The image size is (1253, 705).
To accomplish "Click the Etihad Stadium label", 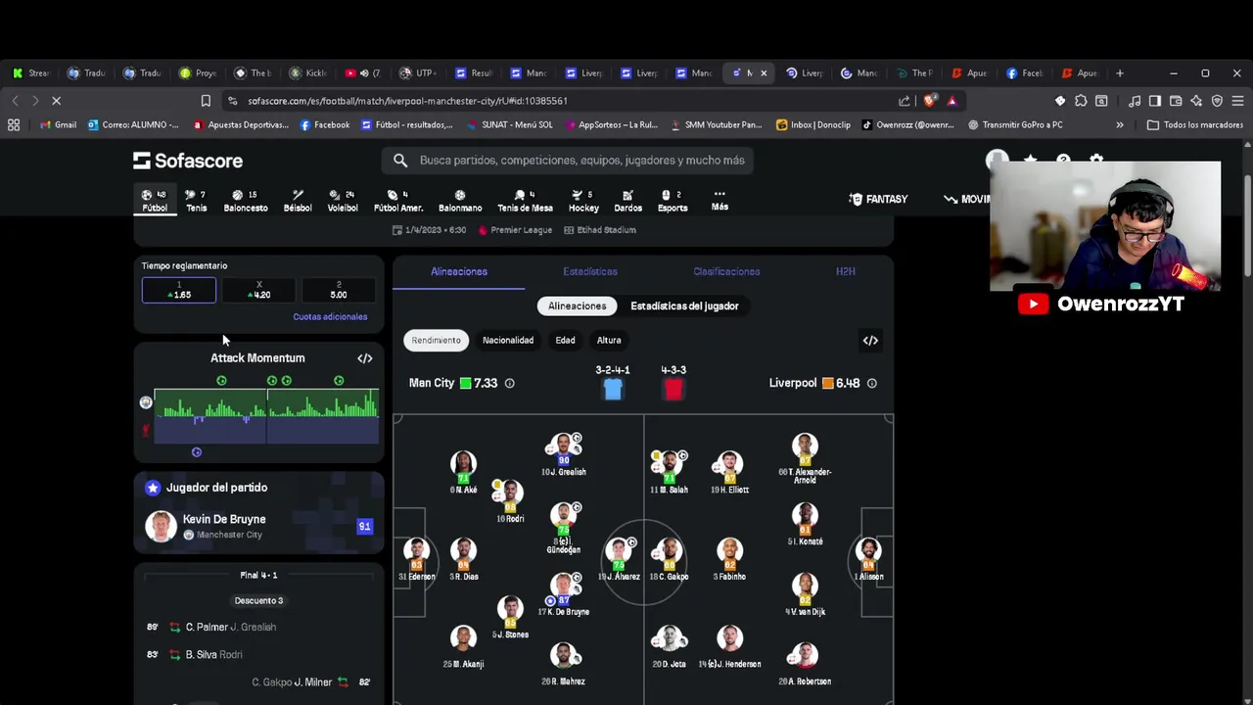I will click(598, 230).
